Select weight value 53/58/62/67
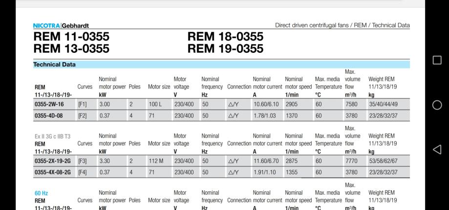449x210 pixels. click(383, 161)
